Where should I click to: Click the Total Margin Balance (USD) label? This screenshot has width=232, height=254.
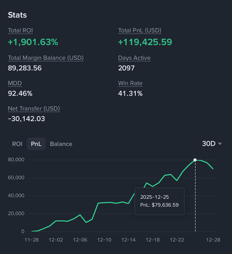coord(46,58)
